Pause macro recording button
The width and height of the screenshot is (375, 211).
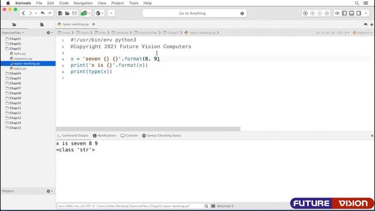312,13
